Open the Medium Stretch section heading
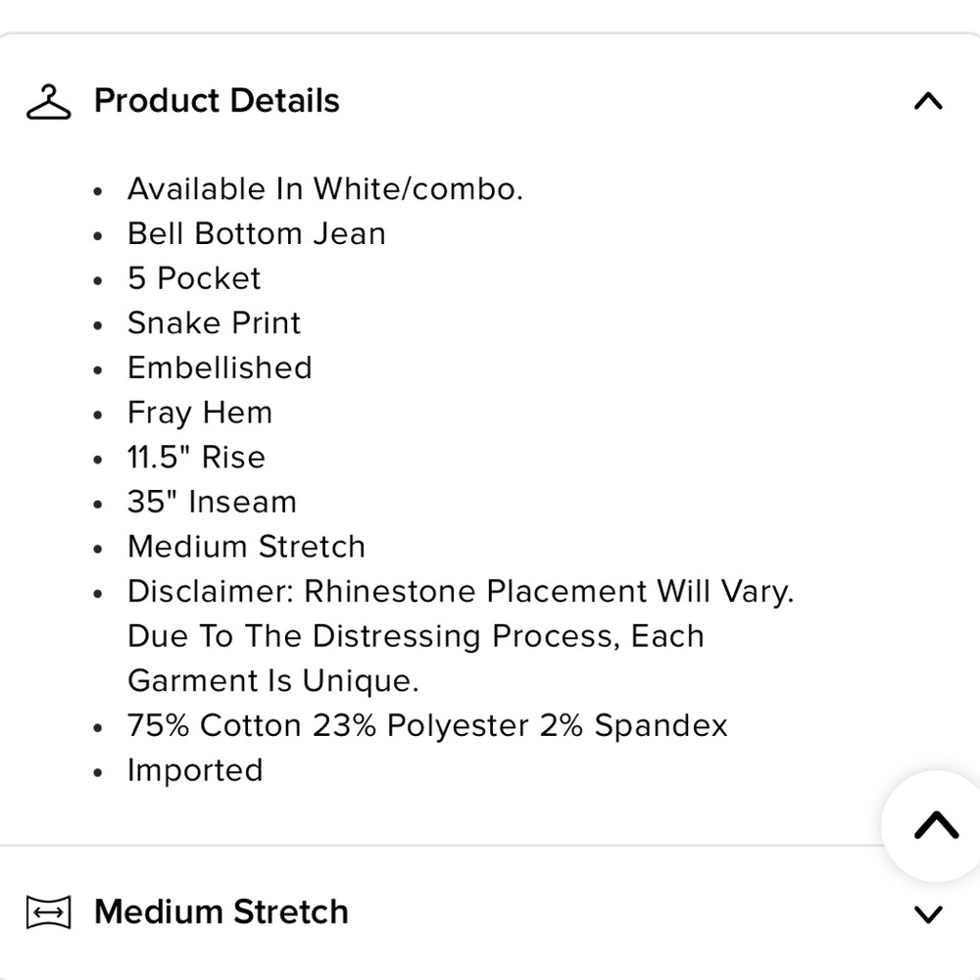Image resolution: width=980 pixels, height=980 pixels. tap(221, 911)
